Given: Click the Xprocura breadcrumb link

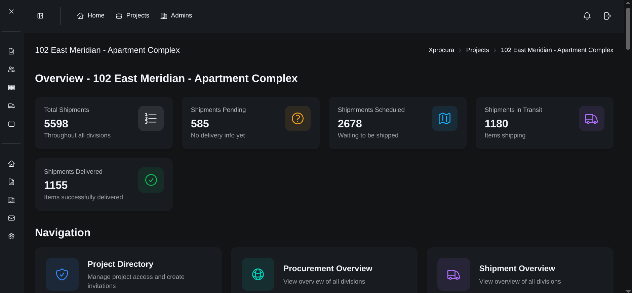Looking at the screenshot, I should (441, 50).
